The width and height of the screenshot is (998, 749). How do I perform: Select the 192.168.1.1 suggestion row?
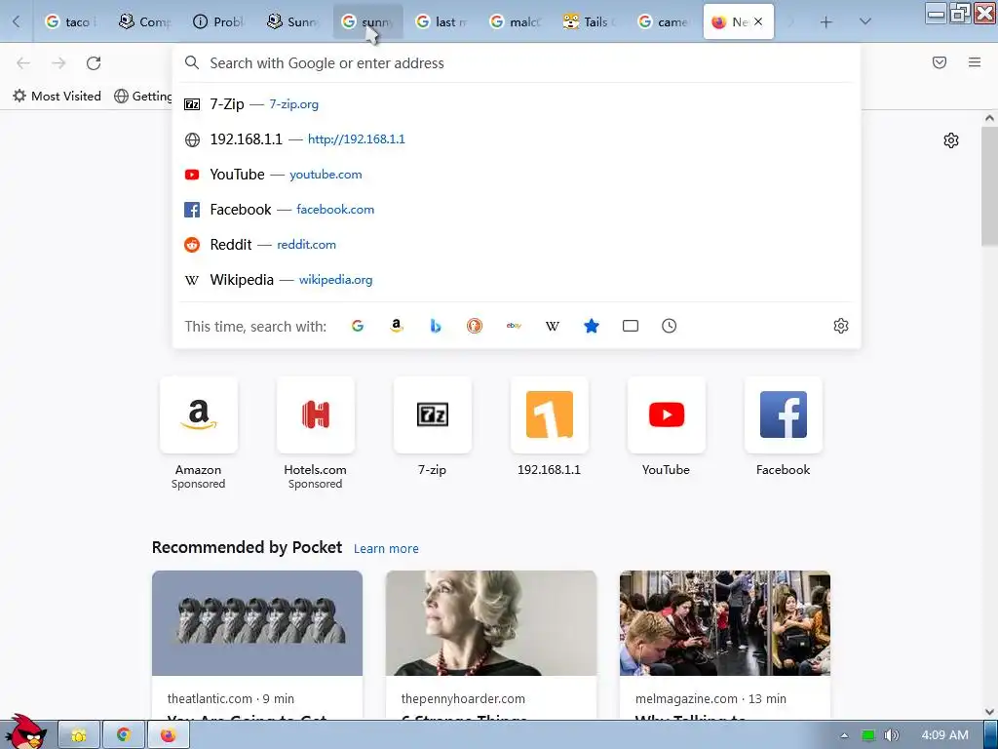[x=517, y=139]
